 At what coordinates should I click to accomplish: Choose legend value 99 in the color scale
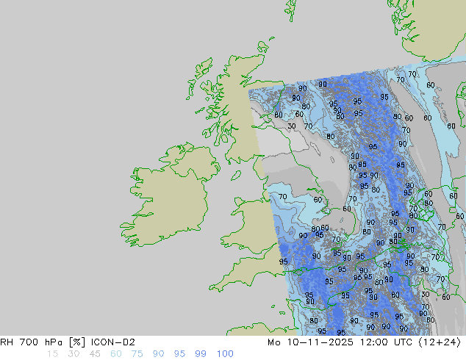click(x=201, y=354)
